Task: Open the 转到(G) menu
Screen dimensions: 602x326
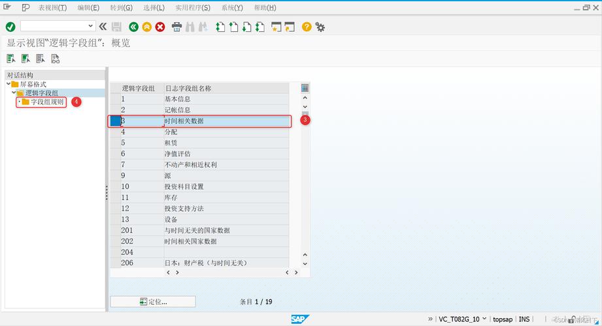Action: click(x=122, y=8)
